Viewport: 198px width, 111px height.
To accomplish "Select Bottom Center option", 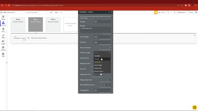I will pos(102,71).
